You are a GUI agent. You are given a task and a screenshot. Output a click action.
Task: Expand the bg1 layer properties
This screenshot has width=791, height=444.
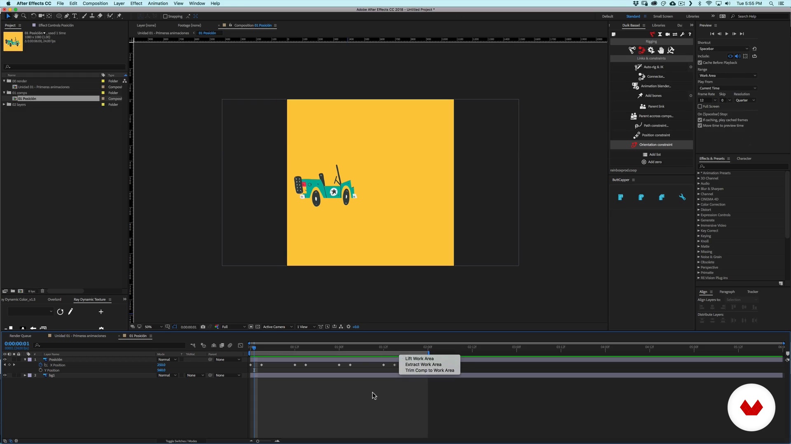click(x=25, y=375)
